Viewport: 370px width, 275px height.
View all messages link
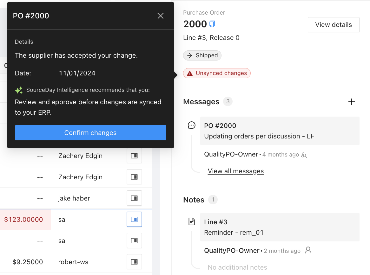click(x=236, y=171)
